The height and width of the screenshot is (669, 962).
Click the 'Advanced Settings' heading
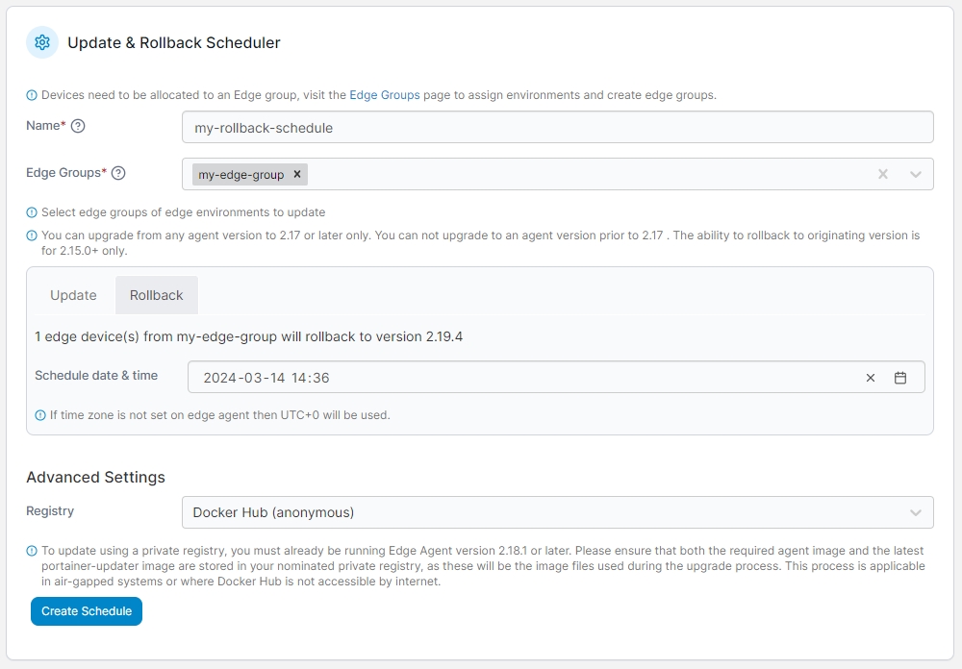[x=95, y=477]
